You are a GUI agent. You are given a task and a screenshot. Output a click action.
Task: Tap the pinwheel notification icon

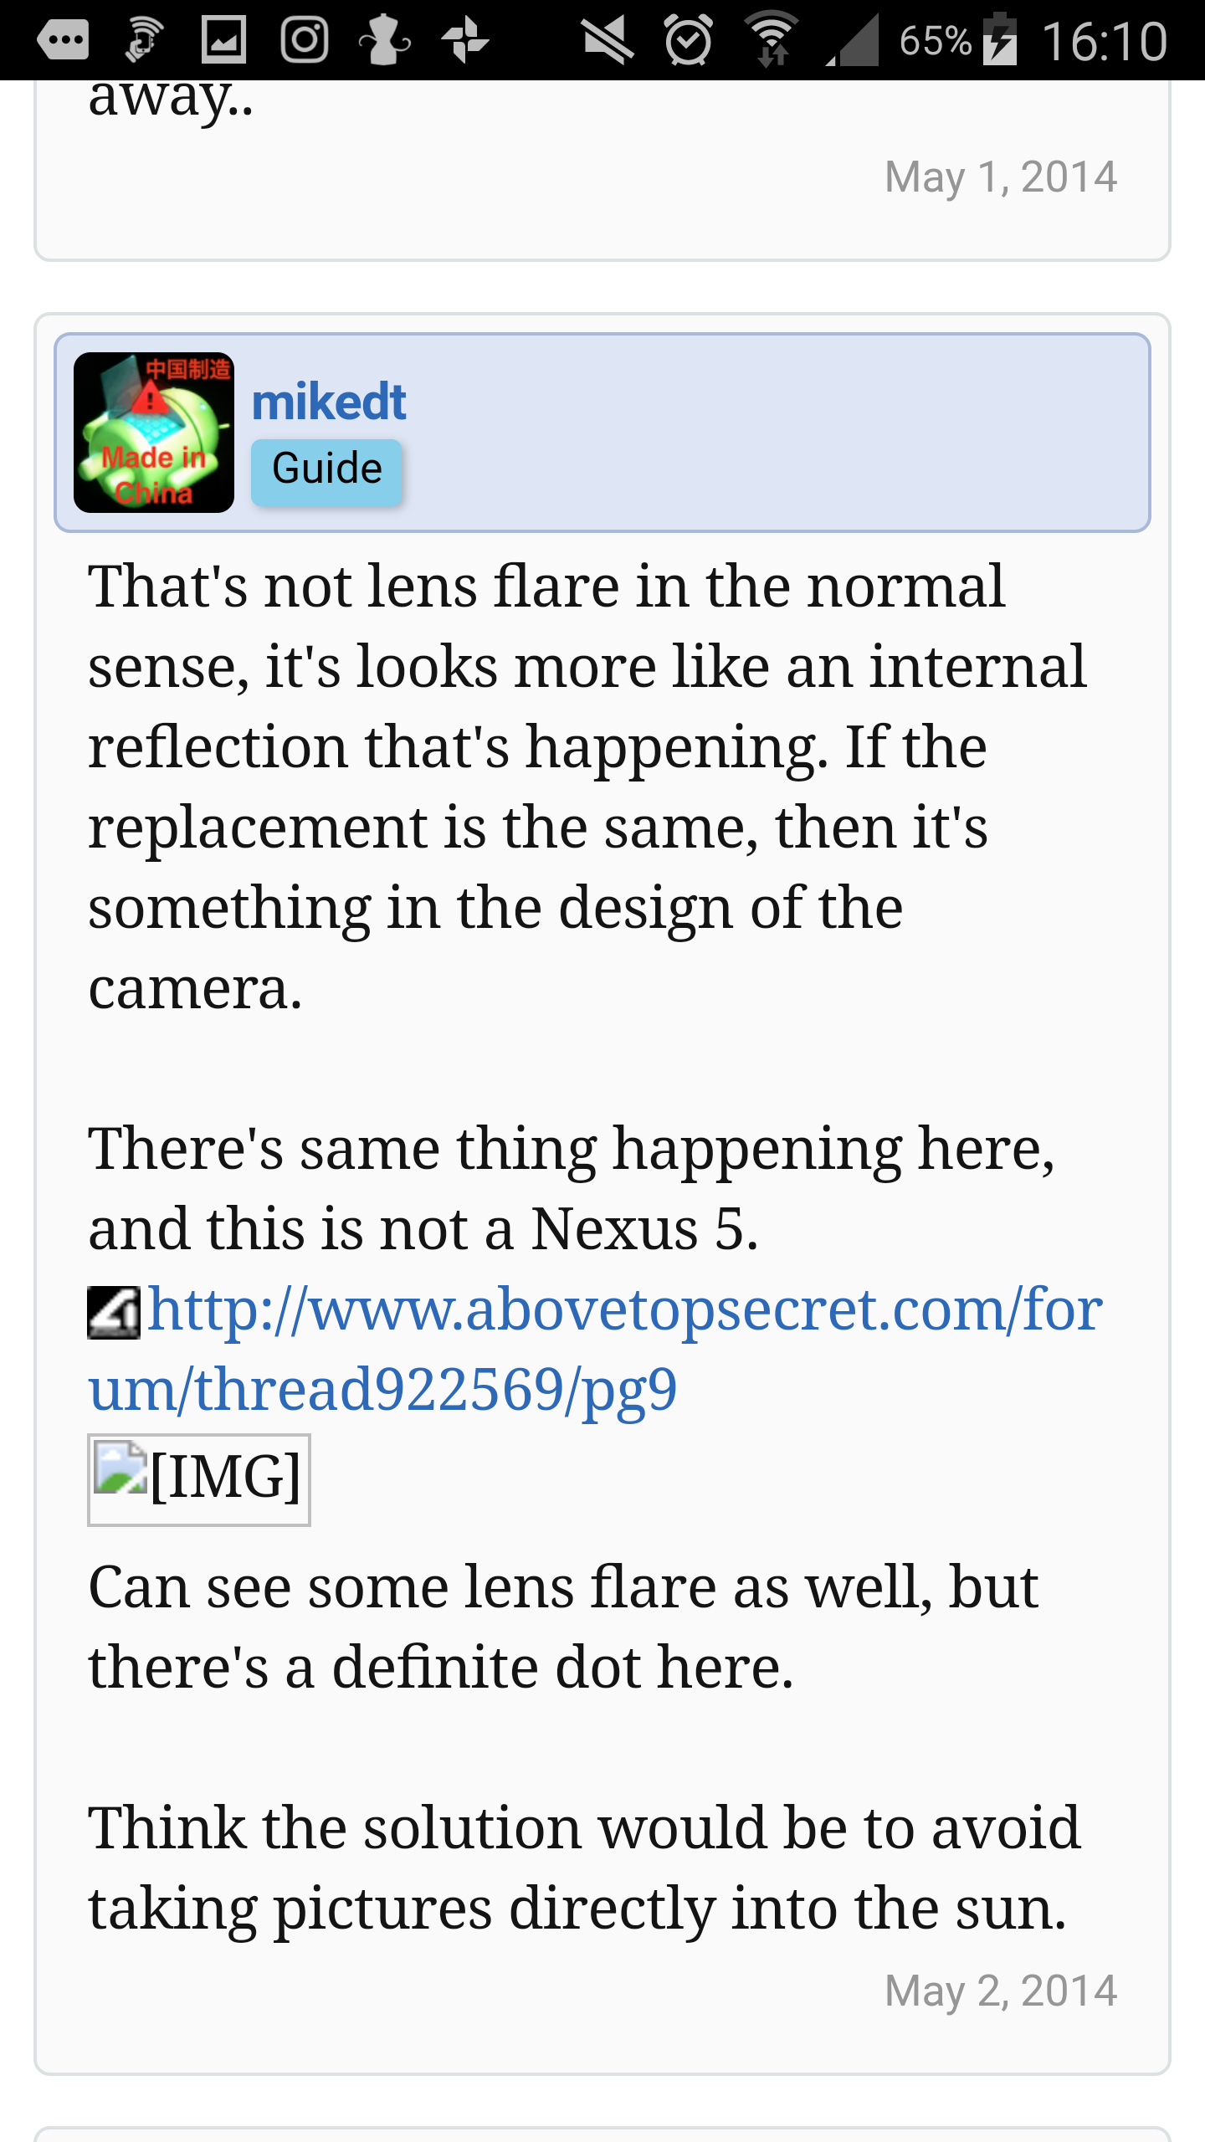[465, 39]
